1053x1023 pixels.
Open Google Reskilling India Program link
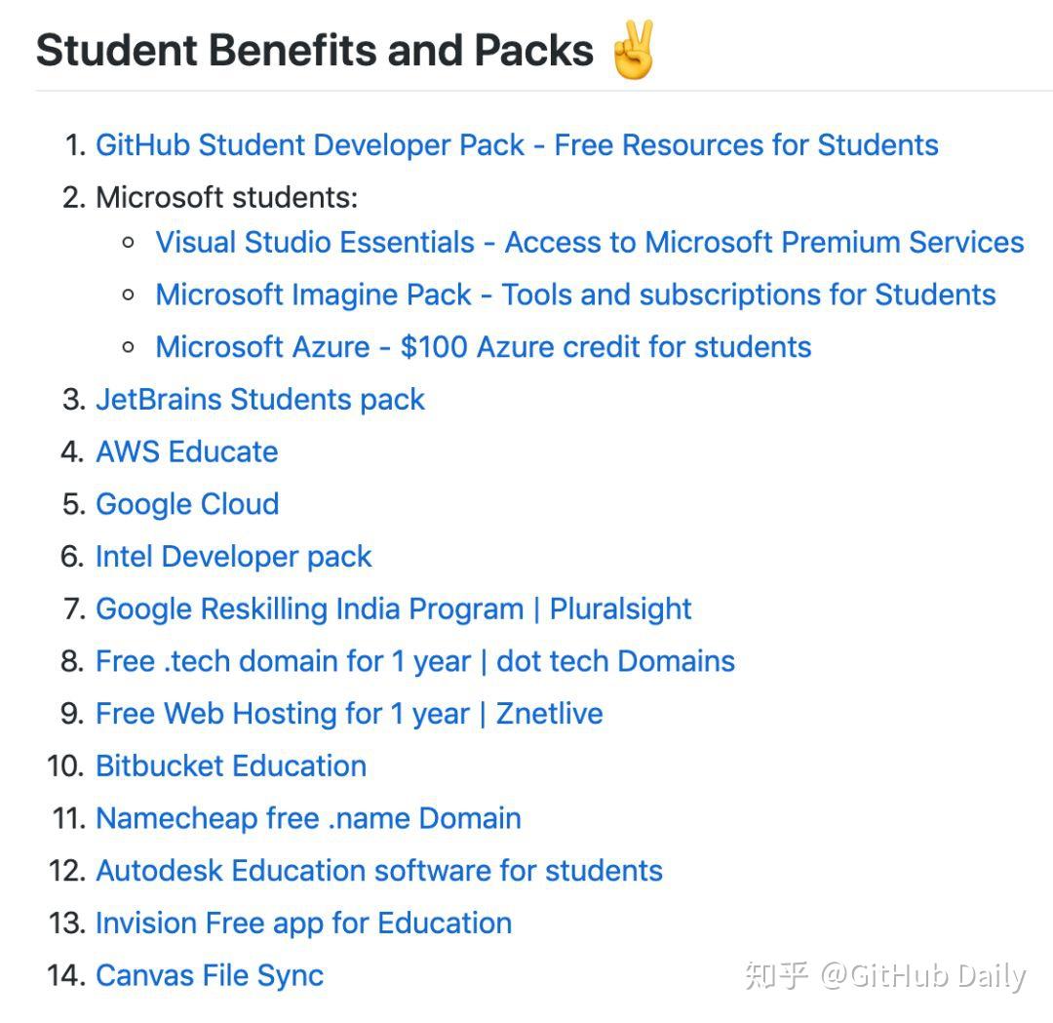click(x=394, y=610)
